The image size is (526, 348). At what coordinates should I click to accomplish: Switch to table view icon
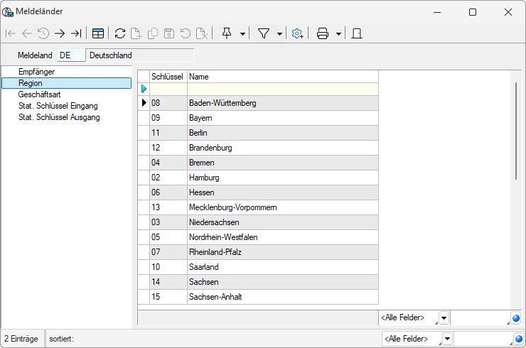pyautogui.click(x=98, y=33)
